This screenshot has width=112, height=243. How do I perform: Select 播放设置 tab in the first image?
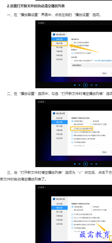click(59, 43)
